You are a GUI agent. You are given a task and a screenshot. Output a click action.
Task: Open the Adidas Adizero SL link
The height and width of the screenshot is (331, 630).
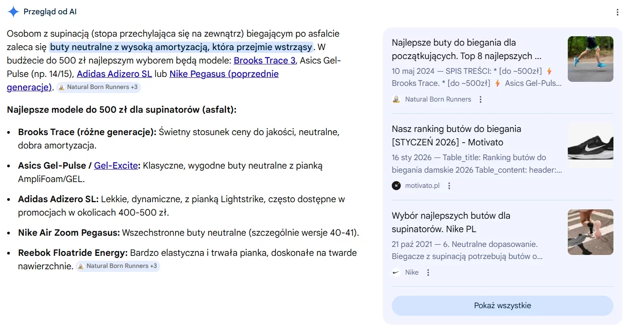[x=114, y=74]
